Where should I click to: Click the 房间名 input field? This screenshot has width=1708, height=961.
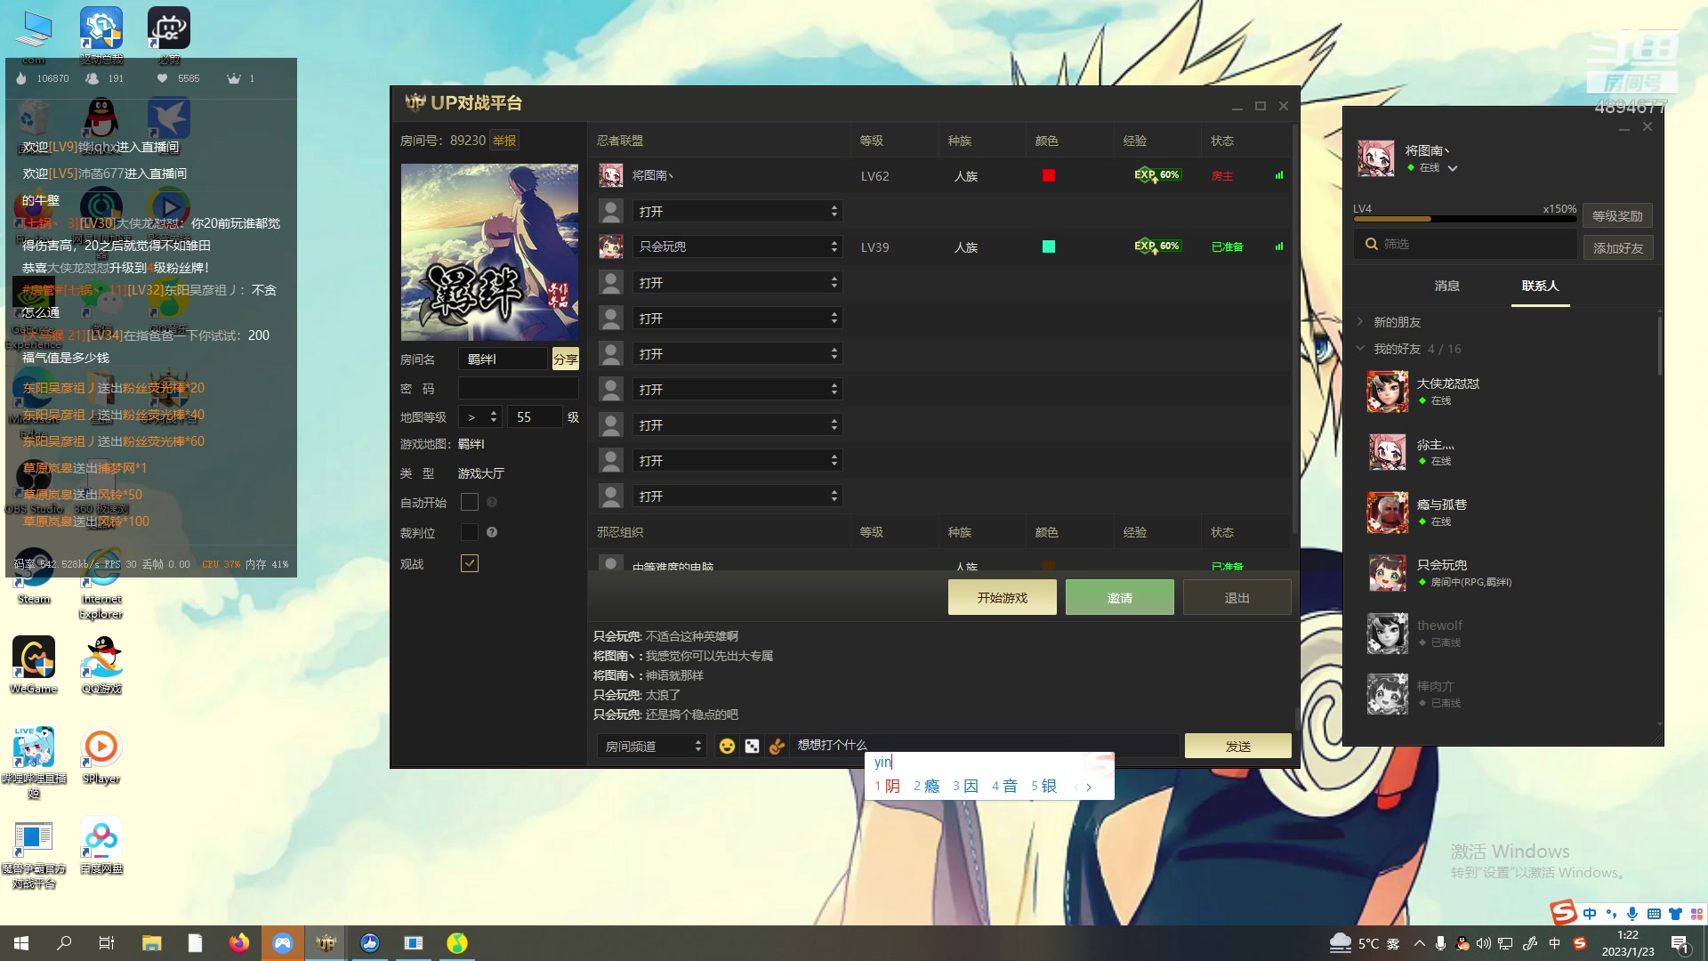click(503, 359)
